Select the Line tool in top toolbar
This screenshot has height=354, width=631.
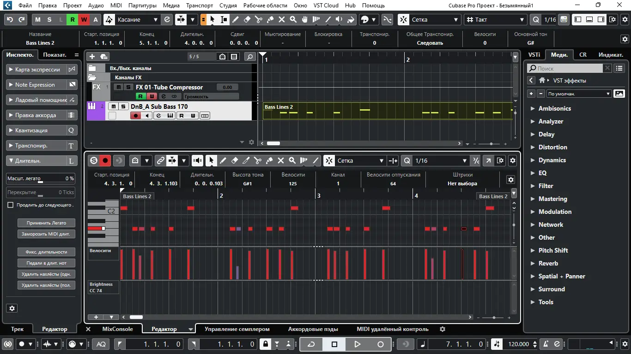pyautogui.click(x=328, y=20)
